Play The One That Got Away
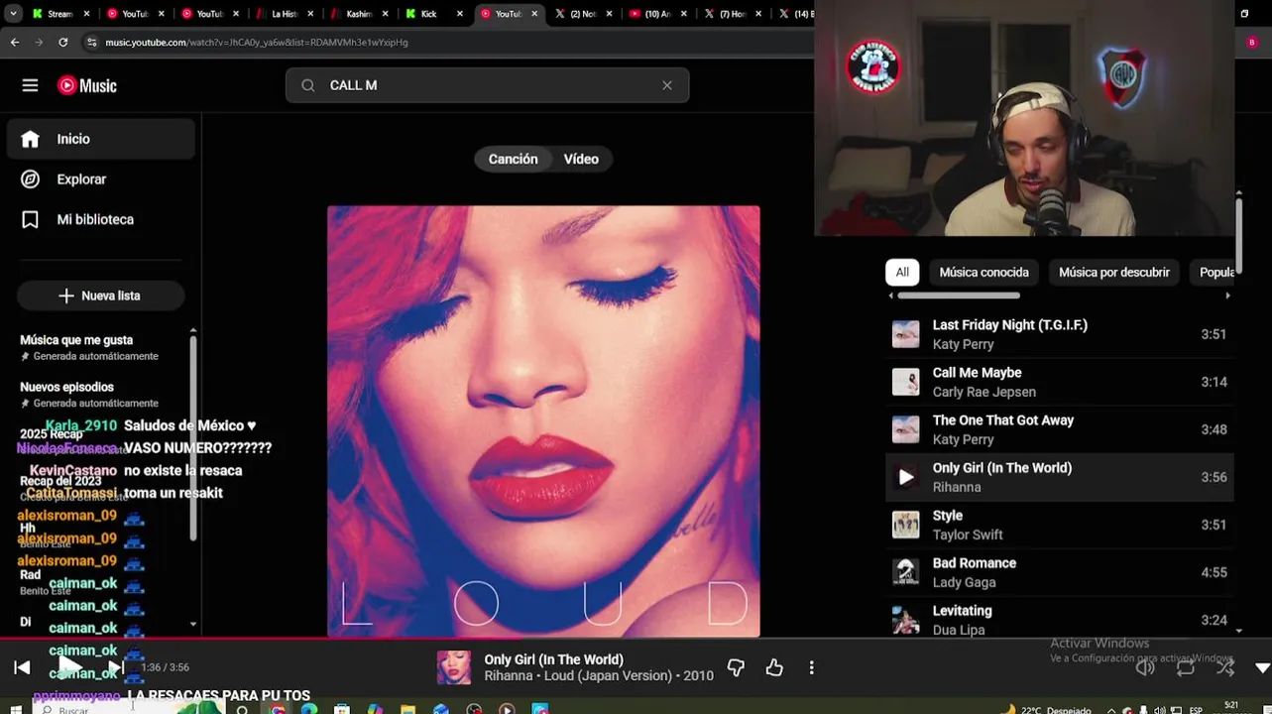 coord(1059,429)
